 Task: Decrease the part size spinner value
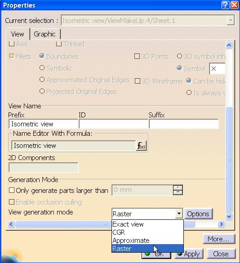pyautogui.click(x=178, y=192)
